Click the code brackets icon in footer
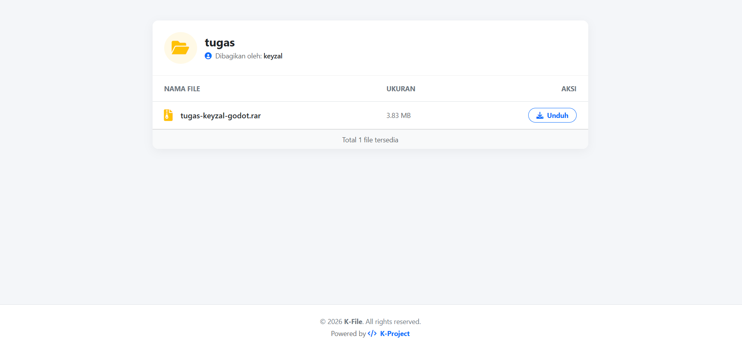 372,334
